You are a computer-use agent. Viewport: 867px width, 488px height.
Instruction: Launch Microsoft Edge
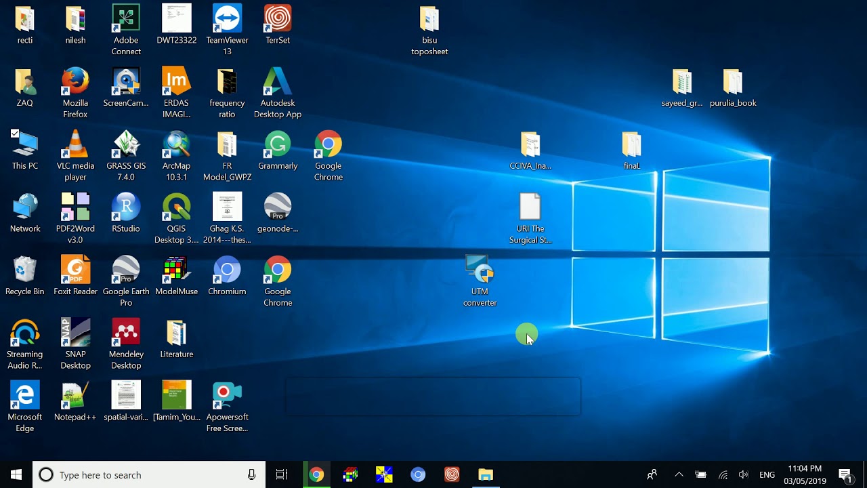(25, 407)
